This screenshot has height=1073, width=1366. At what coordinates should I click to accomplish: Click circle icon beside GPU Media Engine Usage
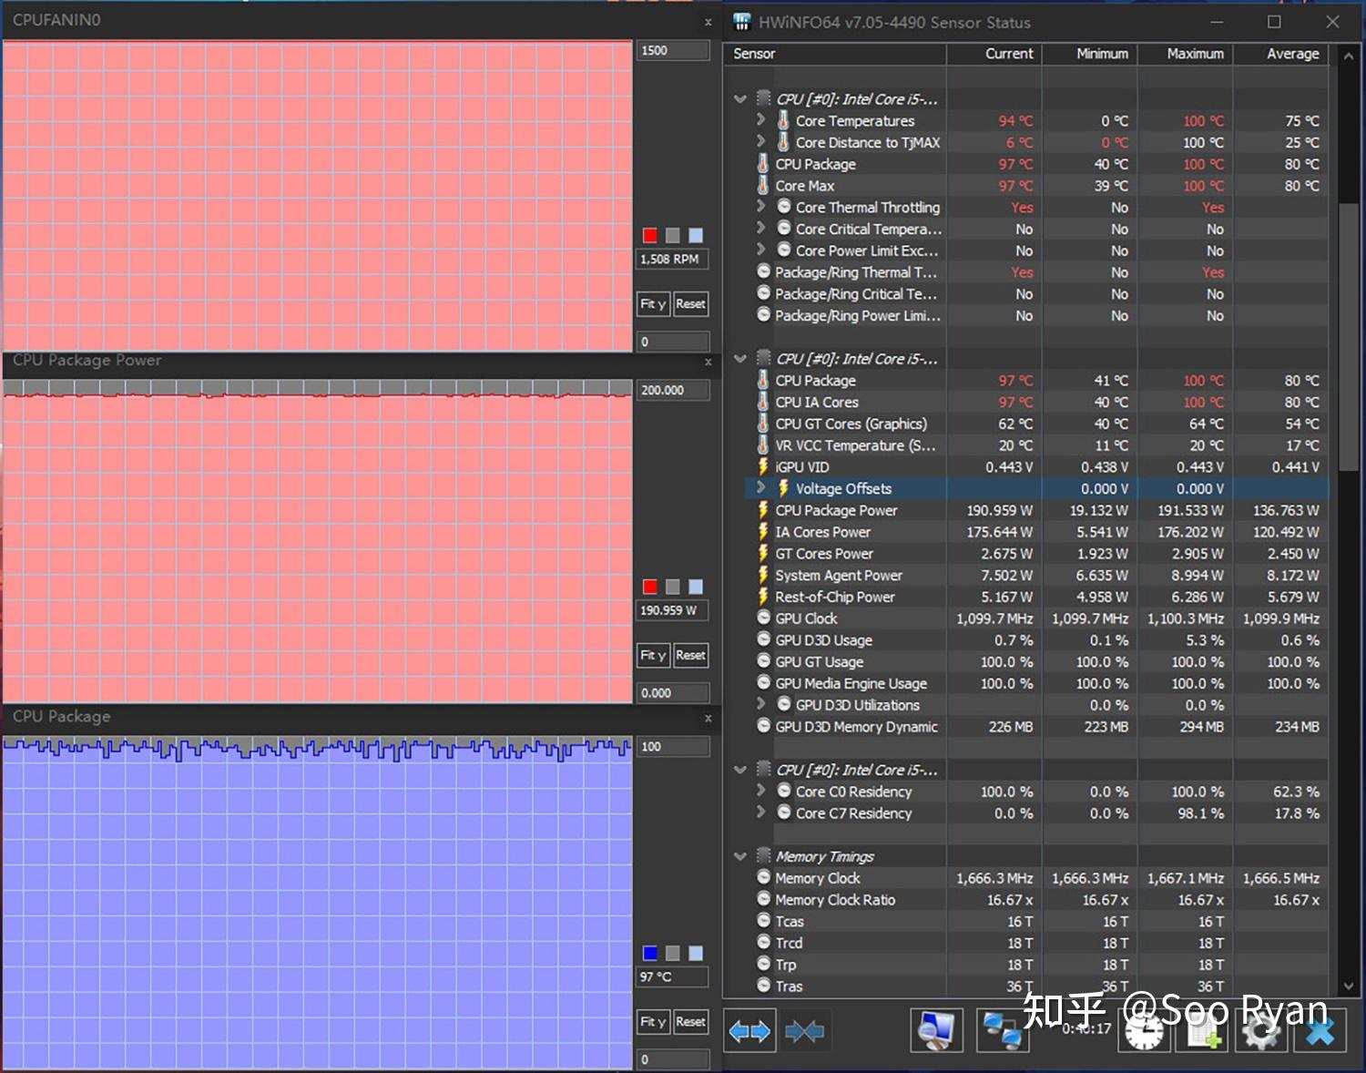coord(764,683)
